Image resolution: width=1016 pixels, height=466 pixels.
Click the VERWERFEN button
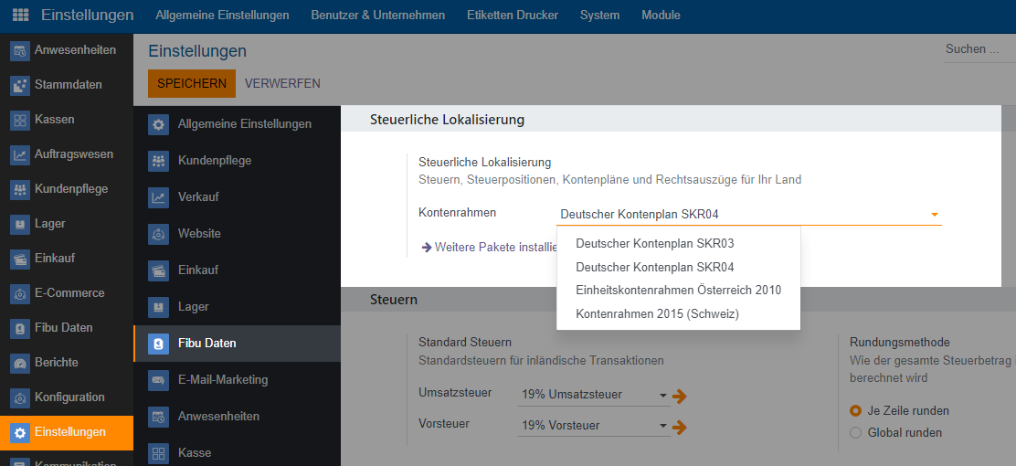point(282,83)
